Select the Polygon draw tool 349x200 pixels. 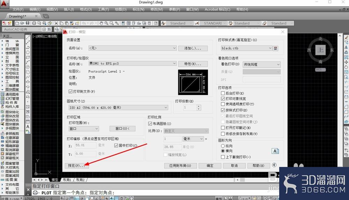pyautogui.click(x=28, y=52)
